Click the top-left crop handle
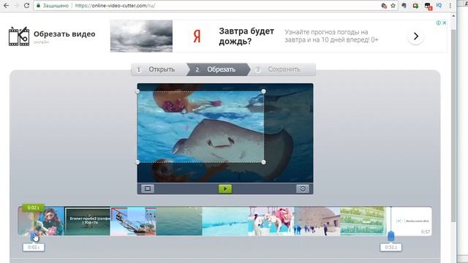The height and width of the screenshot is (263, 468). tap(137, 91)
